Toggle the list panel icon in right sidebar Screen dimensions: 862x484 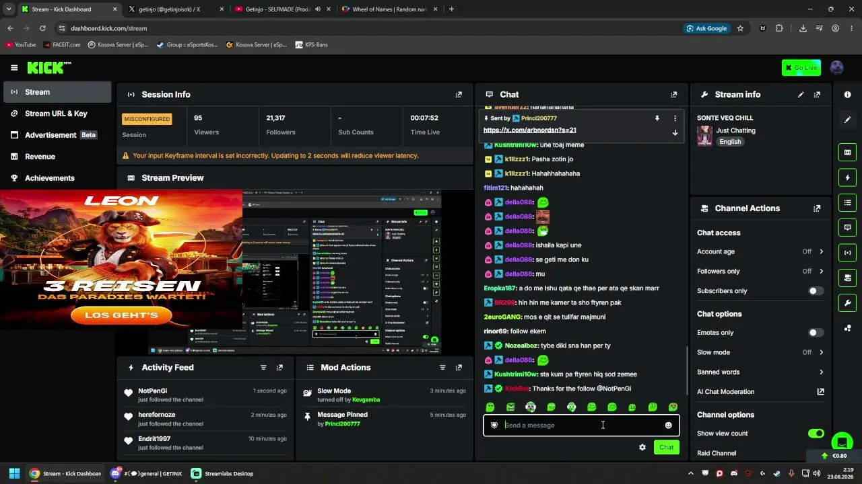(x=847, y=202)
